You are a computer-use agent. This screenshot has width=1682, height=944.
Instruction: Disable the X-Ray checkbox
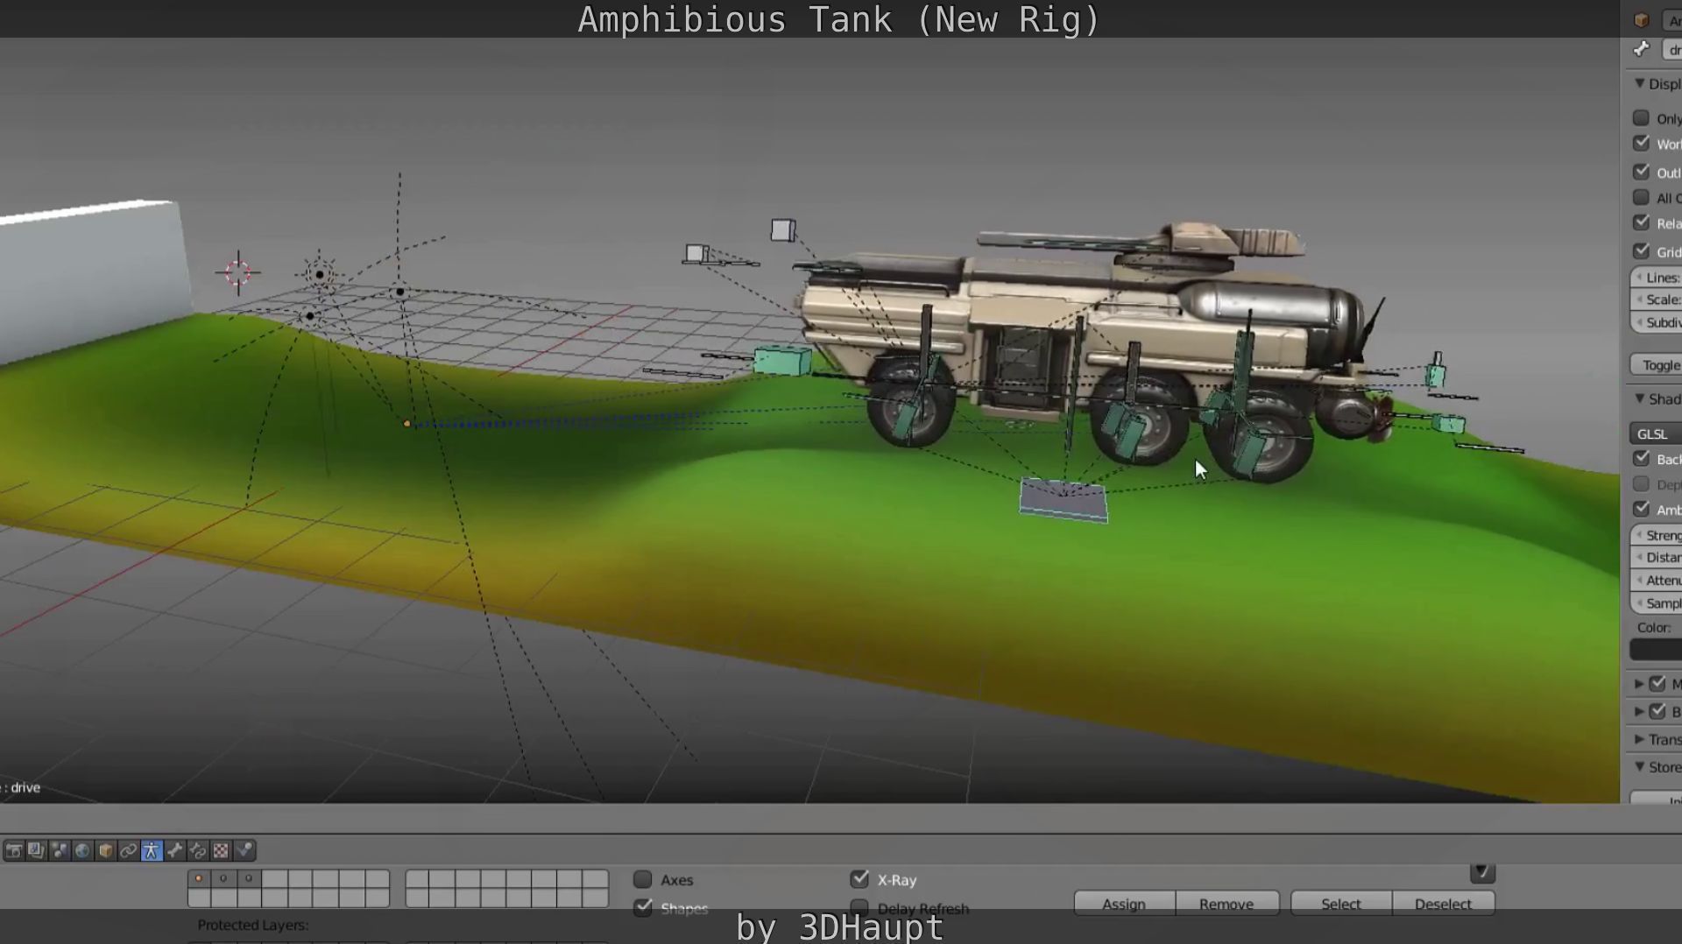point(859,879)
